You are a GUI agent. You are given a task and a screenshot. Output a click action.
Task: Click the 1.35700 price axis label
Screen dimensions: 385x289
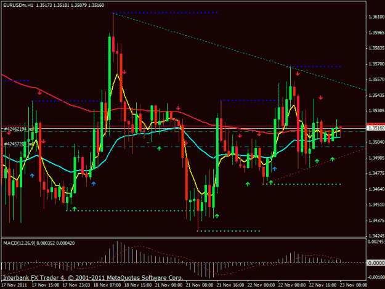point(376,64)
